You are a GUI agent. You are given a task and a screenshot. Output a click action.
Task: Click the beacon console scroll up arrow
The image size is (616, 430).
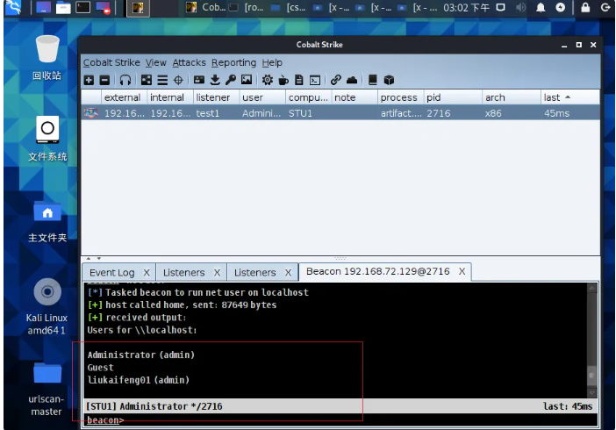(592, 288)
